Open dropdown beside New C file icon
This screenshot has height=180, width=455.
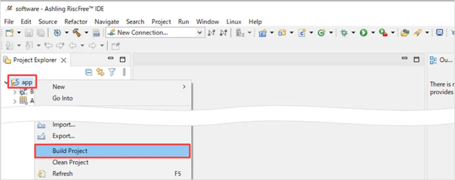[x=311, y=33]
